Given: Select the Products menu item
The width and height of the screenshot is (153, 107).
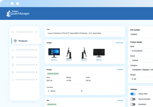Looking at the screenshot, I should 27,41.
